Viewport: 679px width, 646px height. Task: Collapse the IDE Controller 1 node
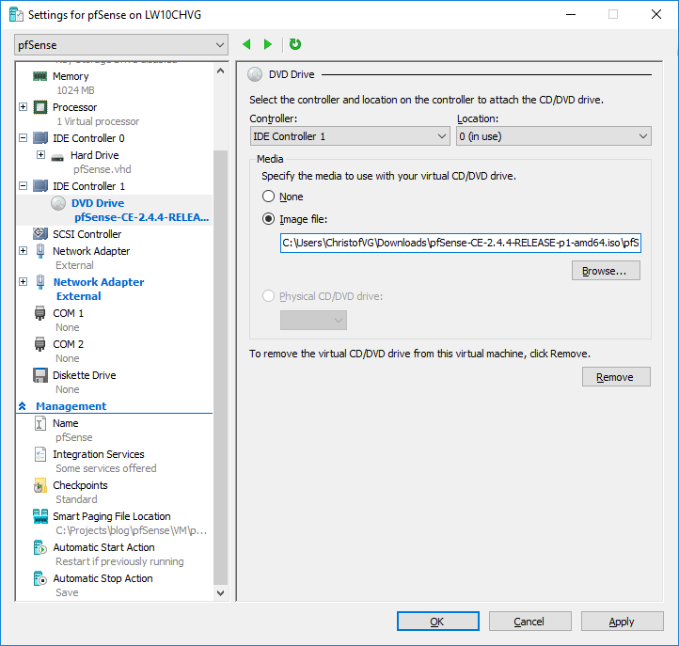coord(24,186)
